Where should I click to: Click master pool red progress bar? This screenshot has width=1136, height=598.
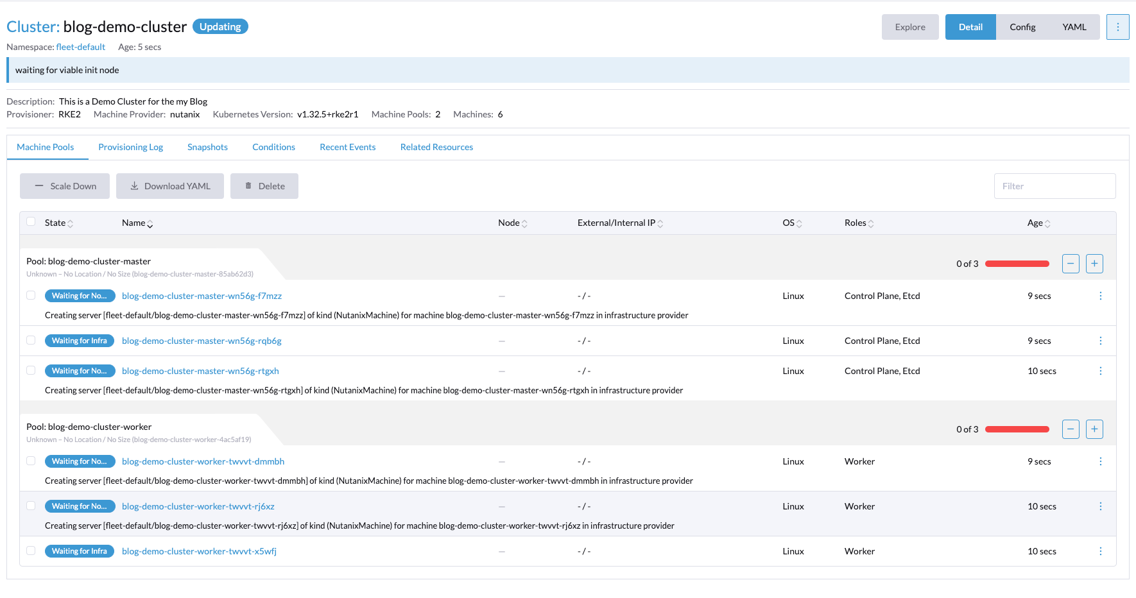(x=1017, y=264)
